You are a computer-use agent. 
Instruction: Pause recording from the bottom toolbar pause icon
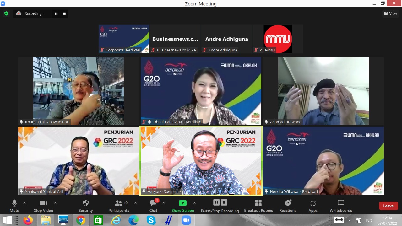click(216, 202)
